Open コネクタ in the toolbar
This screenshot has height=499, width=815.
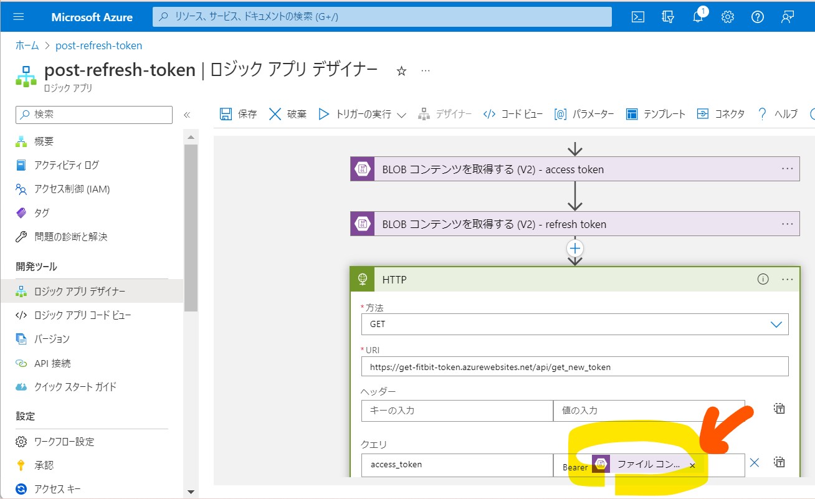(721, 114)
